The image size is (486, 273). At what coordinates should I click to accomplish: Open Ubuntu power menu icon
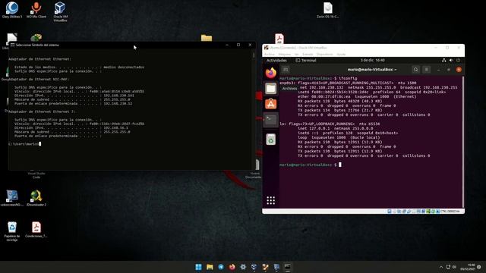tap(459, 61)
